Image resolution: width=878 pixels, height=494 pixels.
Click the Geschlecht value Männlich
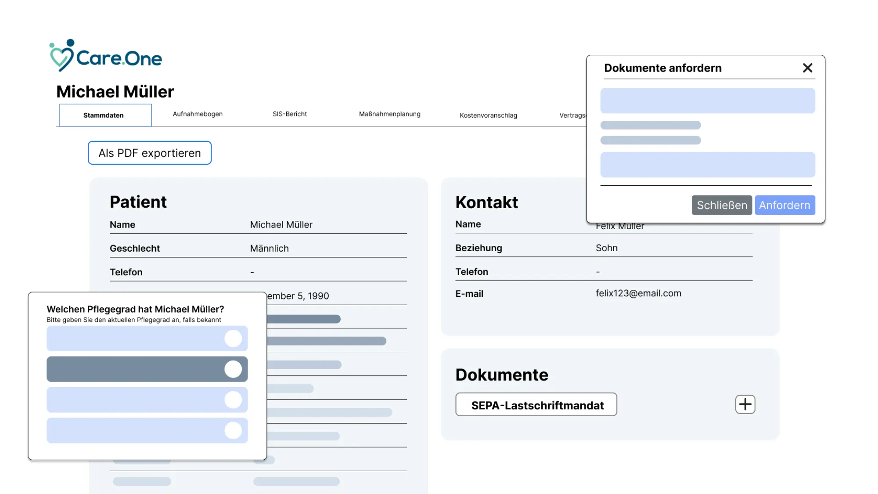[x=270, y=249]
